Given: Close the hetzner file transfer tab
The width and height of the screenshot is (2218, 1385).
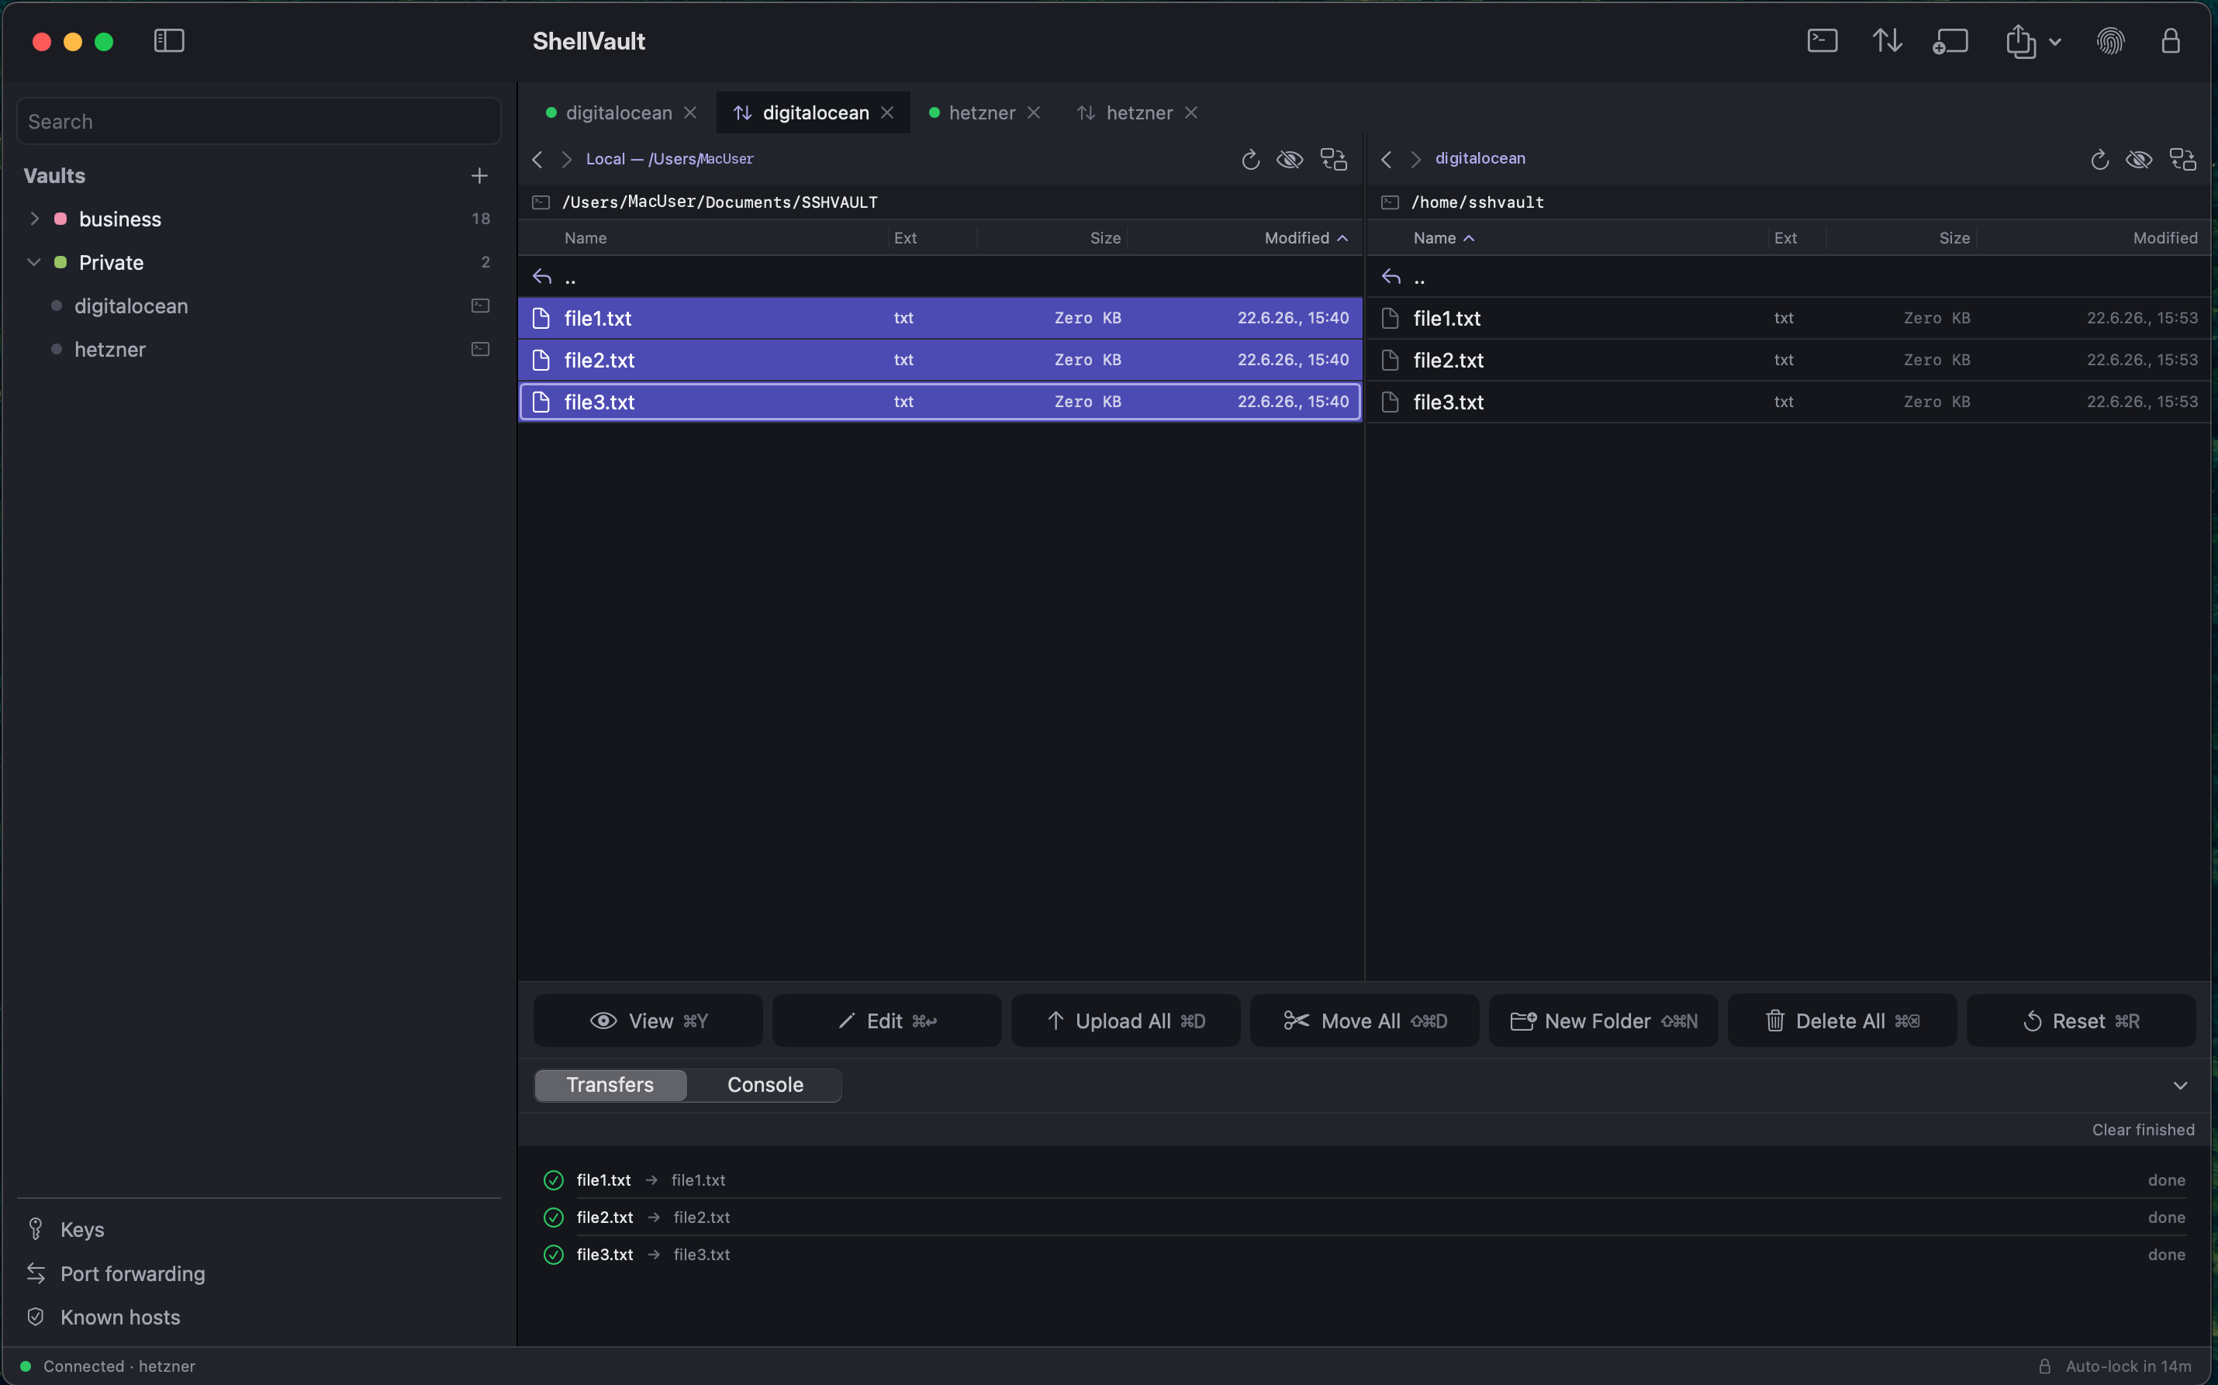Looking at the screenshot, I should [x=1191, y=112].
